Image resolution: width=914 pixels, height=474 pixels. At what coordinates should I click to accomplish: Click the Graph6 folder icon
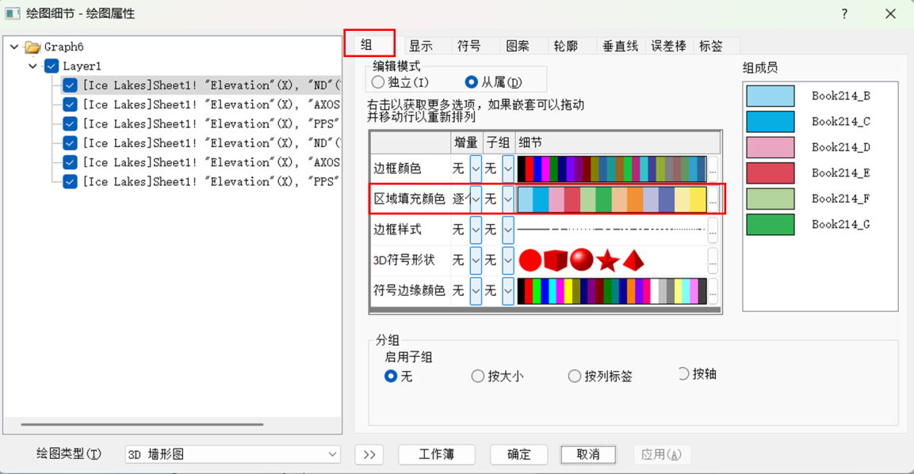33,47
